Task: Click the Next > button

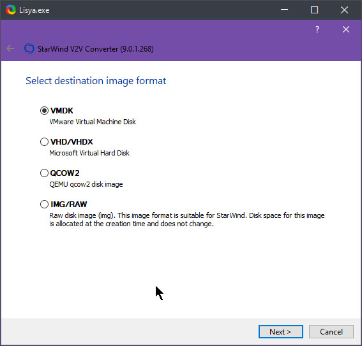Action: point(281,332)
